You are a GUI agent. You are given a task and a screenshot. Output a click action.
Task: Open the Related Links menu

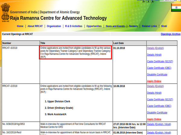pyautogui.click(x=149, y=26)
